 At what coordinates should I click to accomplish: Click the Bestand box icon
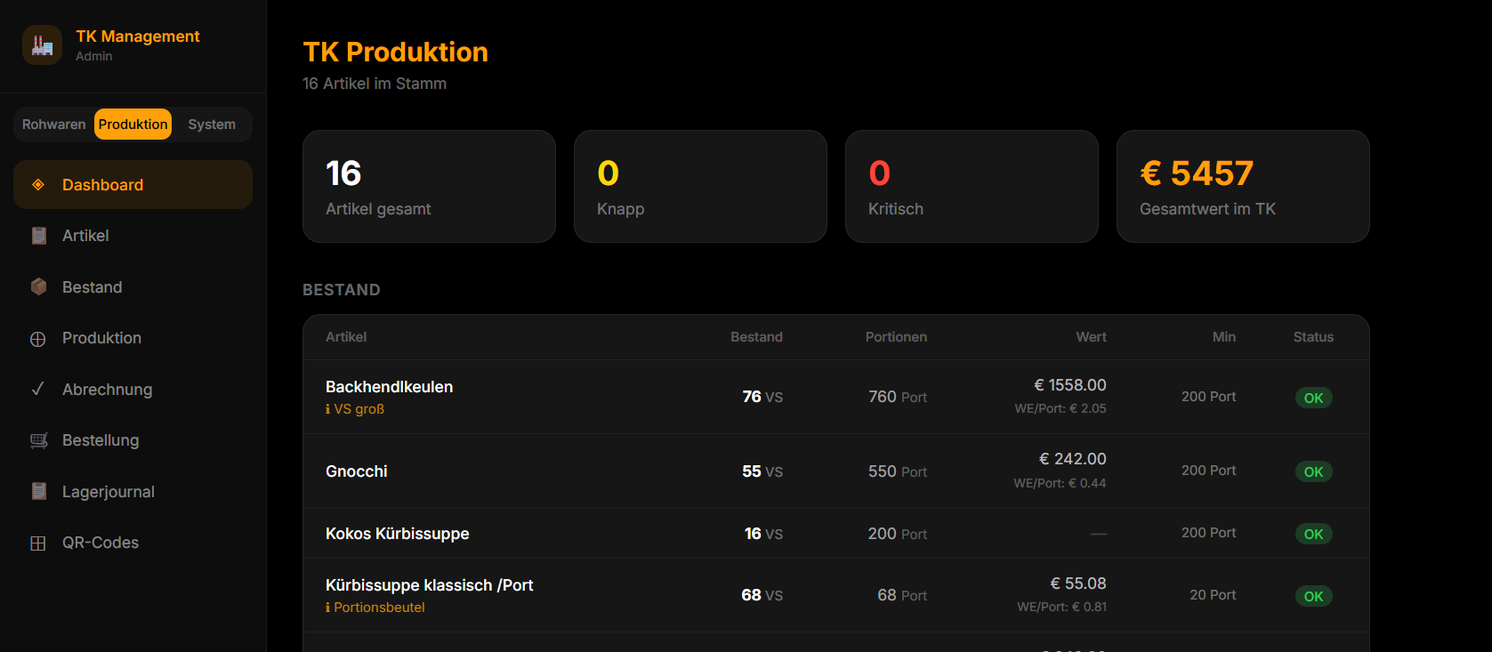pos(37,286)
